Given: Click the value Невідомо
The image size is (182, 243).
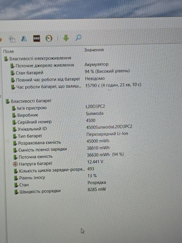Looking at the screenshot, I should 95,78.
